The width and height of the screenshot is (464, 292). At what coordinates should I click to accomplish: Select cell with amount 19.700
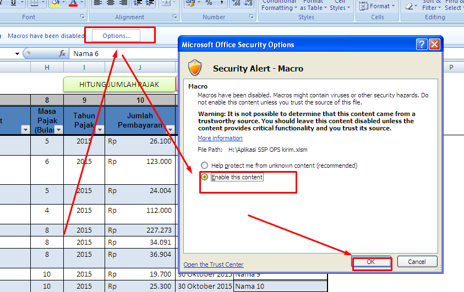tap(140, 274)
